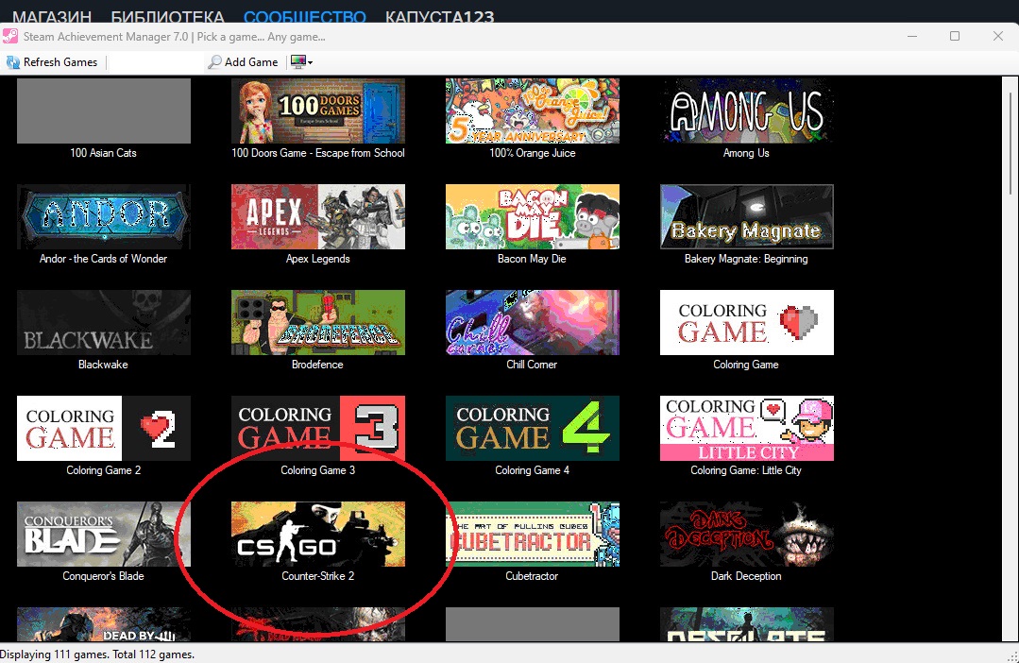Select the Coloring Game 2 thumbnail
The height and width of the screenshot is (663, 1019).
pos(104,429)
